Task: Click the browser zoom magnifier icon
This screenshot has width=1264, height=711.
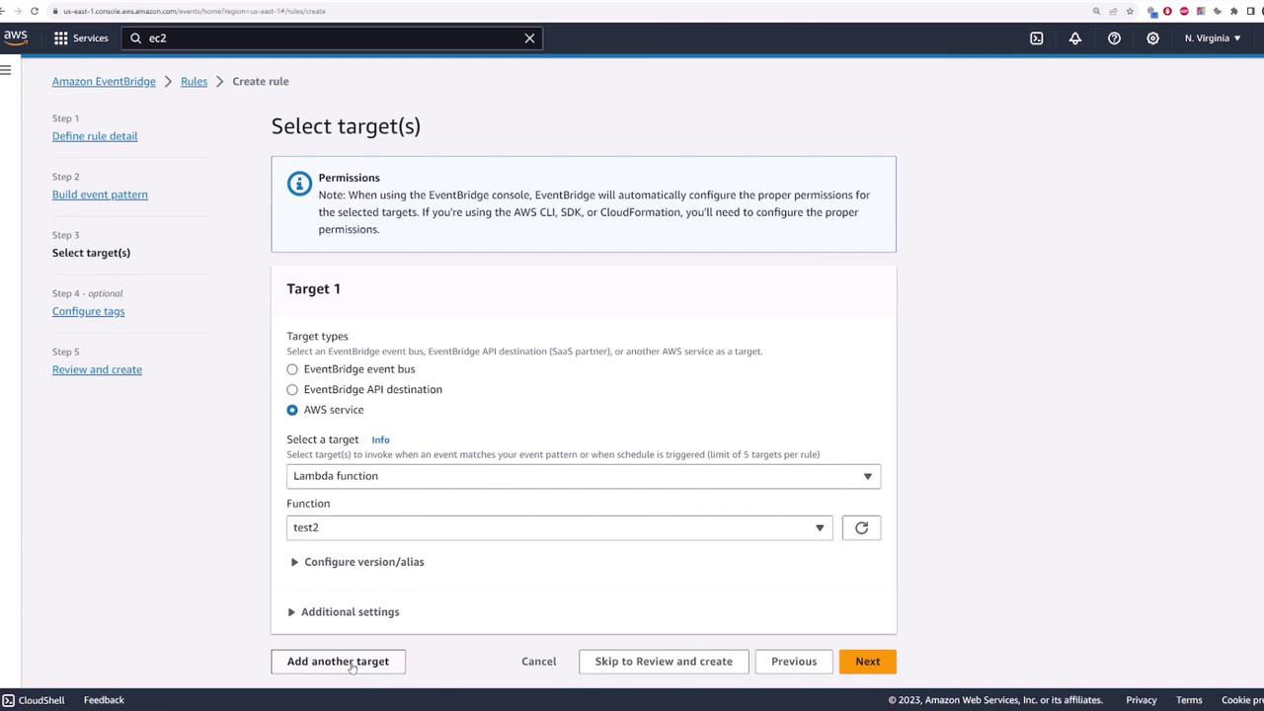Action: click(x=1096, y=11)
